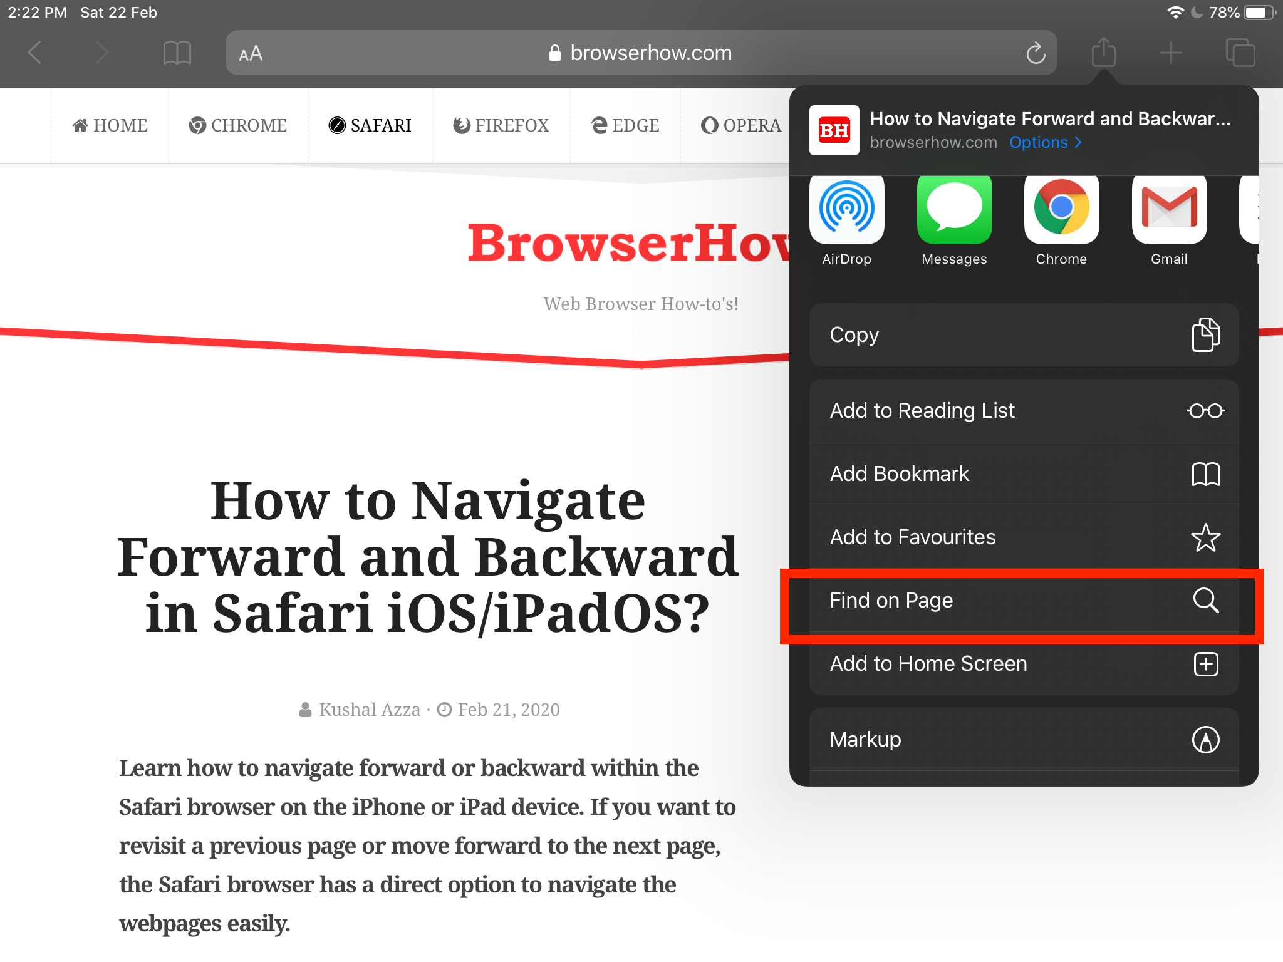Click the date Feb 21, 2020
This screenshot has width=1283, height=962.
(509, 710)
